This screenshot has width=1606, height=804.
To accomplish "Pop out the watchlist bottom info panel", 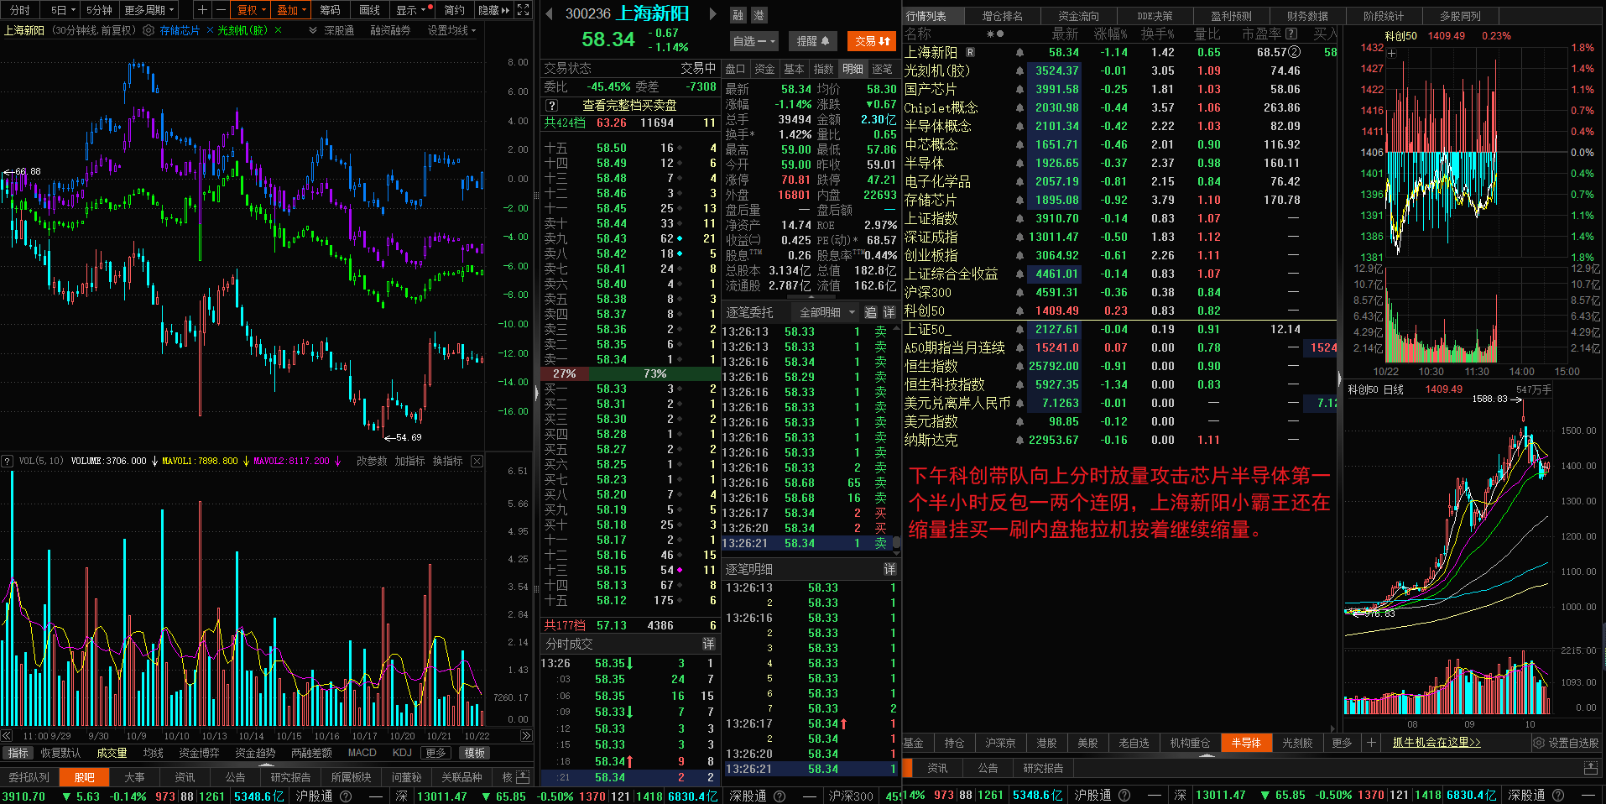I will click(1590, 768).
